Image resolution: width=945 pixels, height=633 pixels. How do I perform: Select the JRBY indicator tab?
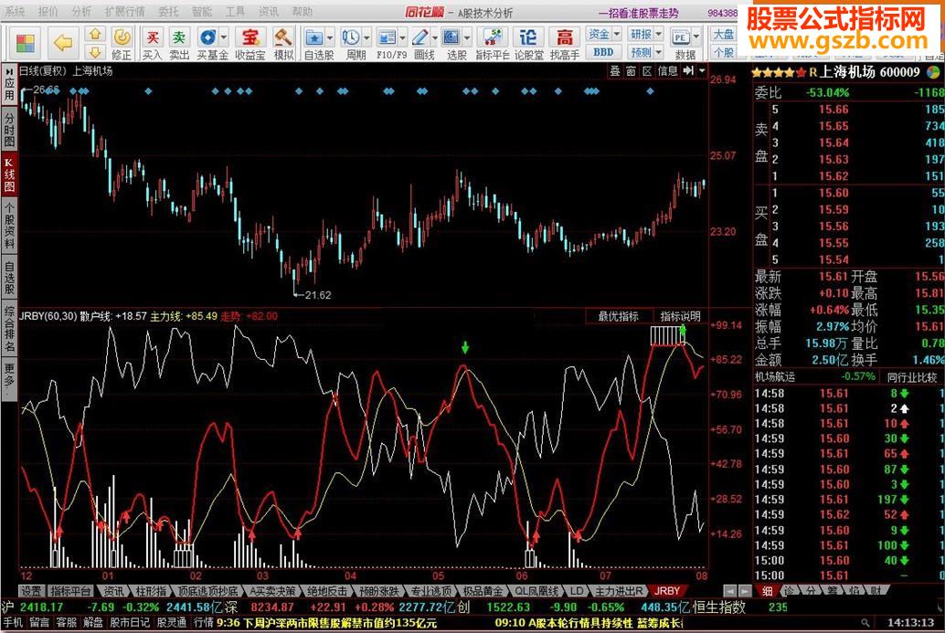point(667,592)
